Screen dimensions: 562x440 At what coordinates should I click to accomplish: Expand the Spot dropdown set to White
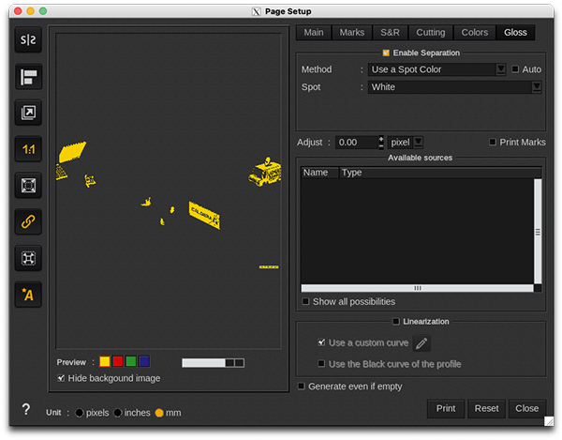(x=455, y=87)
